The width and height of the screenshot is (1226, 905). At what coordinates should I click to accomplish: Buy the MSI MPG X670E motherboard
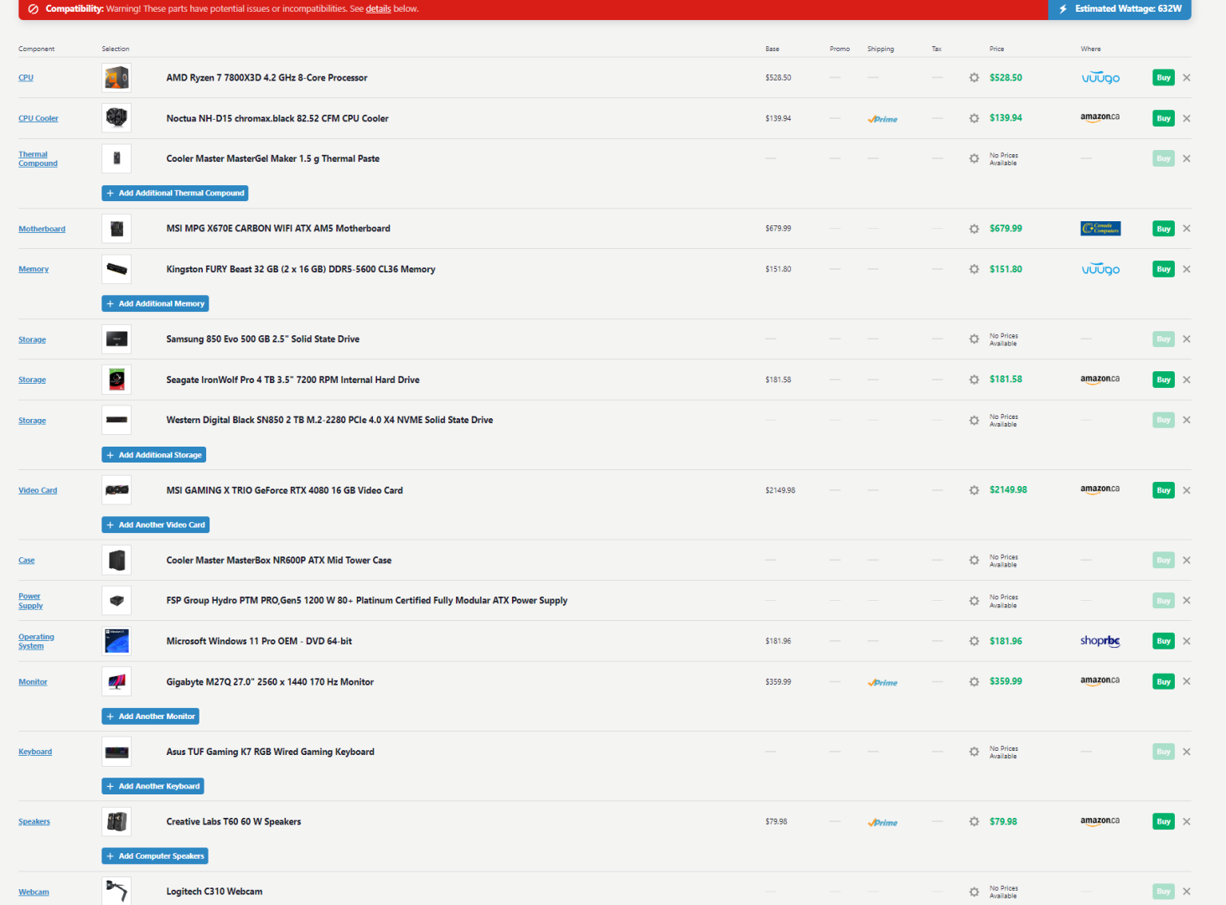tap(1163, 229)
